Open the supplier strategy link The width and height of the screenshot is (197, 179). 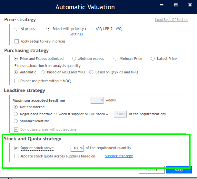[x=119, y=156]
